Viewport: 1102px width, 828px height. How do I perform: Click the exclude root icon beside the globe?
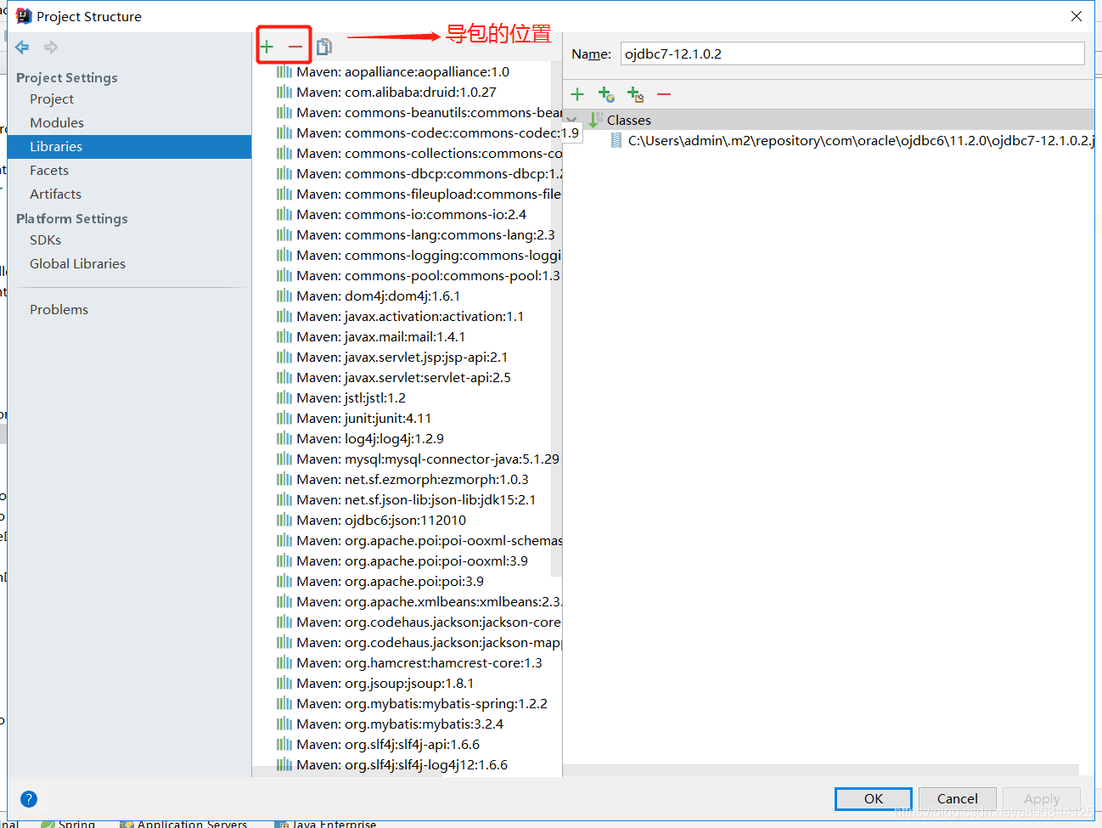[635, 94]
